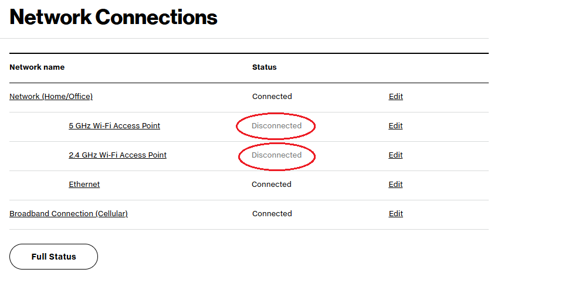Open the Network (Home/Office) link

51,97
